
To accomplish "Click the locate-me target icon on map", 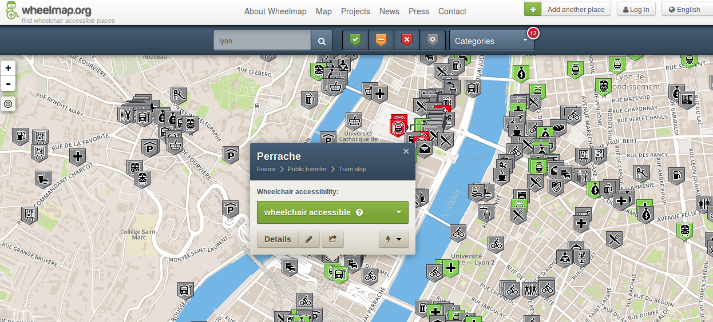I will point(8,104).
